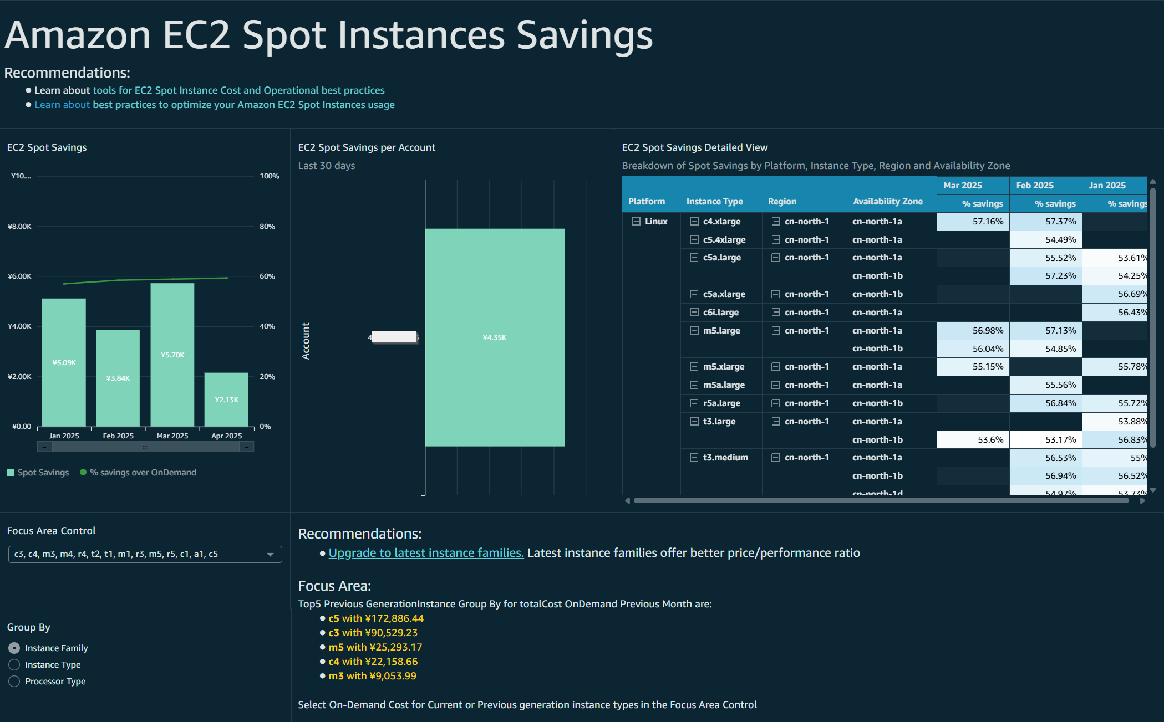This screenshot has height=722, width=1164.
Task: Collapse the t3.medium instance type row
Action: point(694,458)
